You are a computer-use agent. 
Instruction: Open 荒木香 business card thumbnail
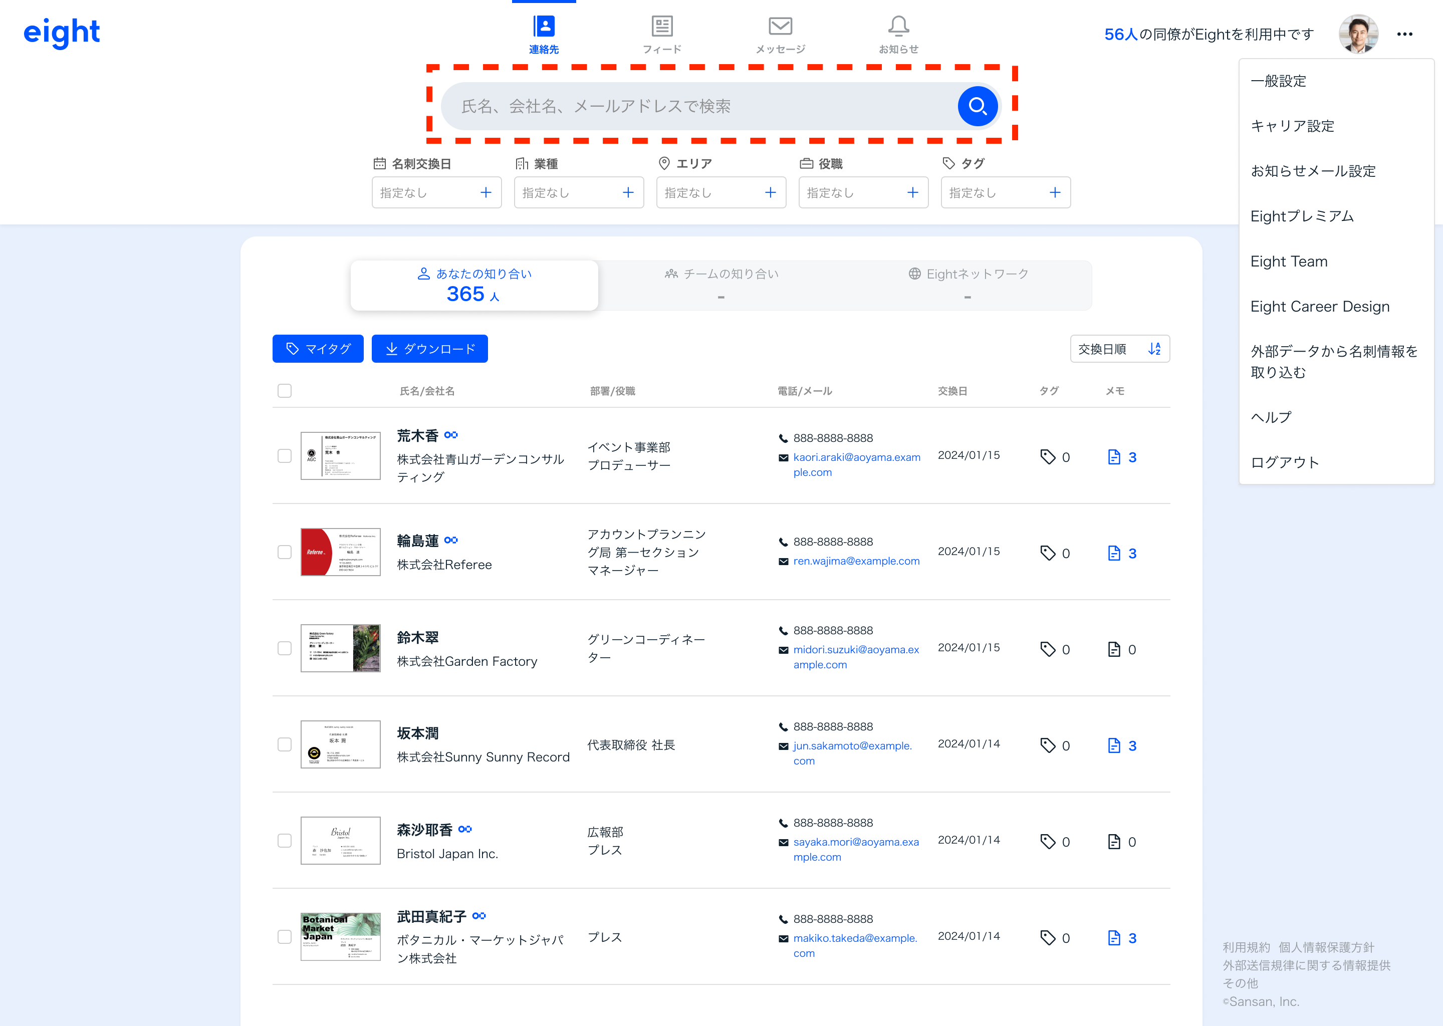coord(341,456)
